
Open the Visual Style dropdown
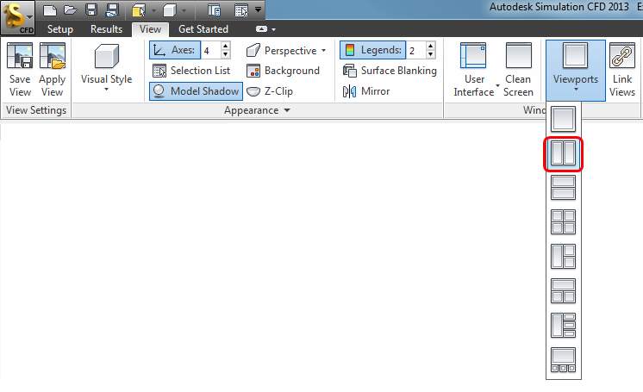click(x=106, y=70)
